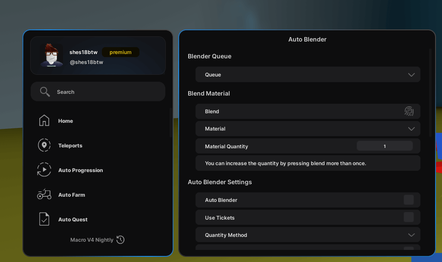Click the left sidebar scrollbar thumb
Viewport: 442px width, 262px height.
pos(171,122)
